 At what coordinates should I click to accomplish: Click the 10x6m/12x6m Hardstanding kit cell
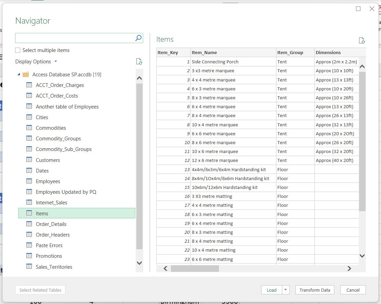(x=233, y=187)
